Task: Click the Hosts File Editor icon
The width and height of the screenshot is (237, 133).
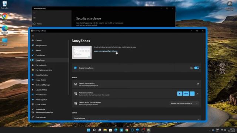Action: tap(33, 75)
